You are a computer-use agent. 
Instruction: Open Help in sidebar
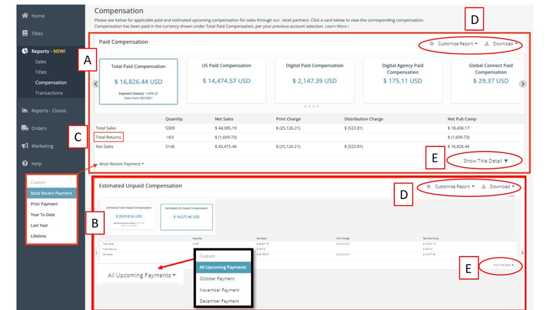(x=37, y=164)
